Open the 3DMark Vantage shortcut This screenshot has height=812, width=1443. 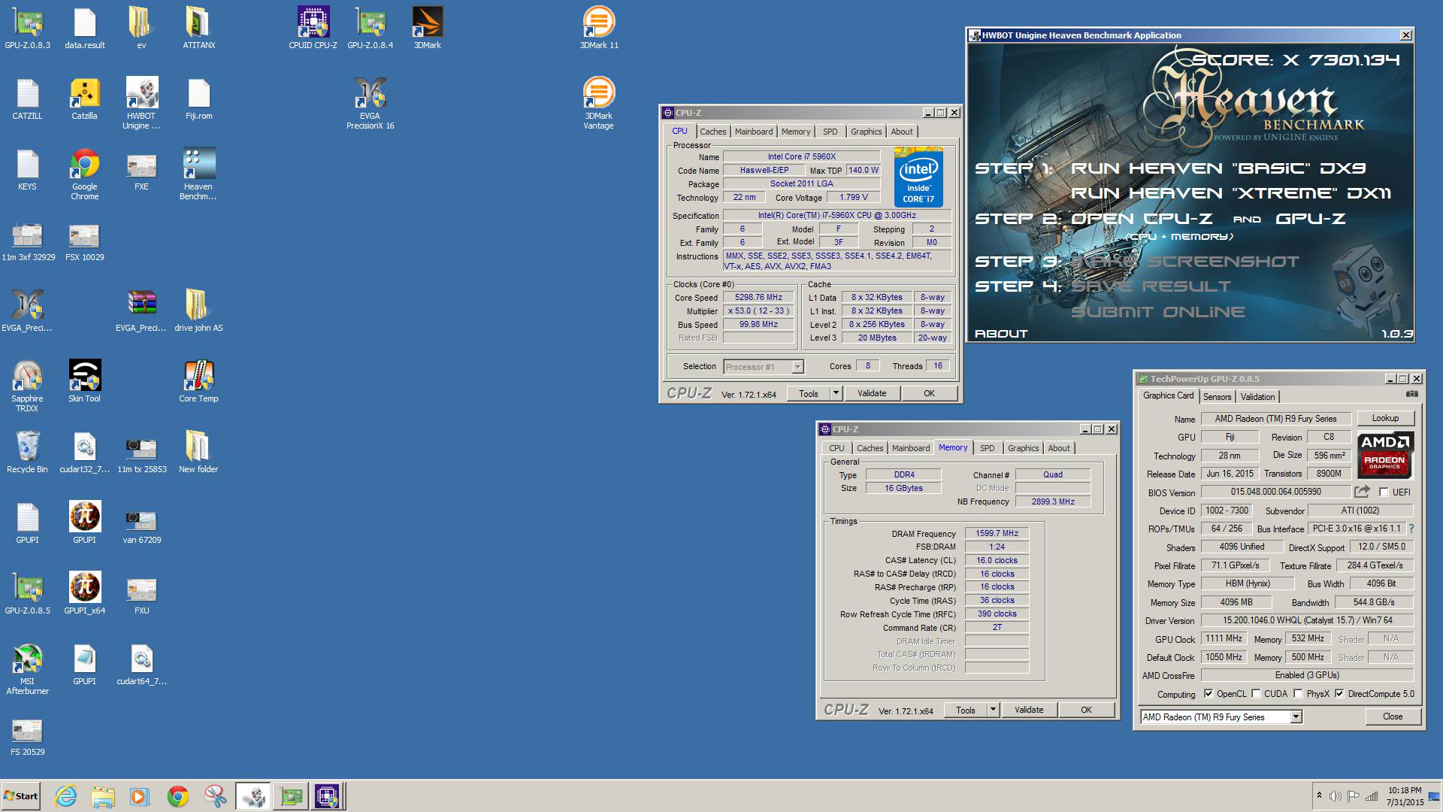[x=599, y=104]
